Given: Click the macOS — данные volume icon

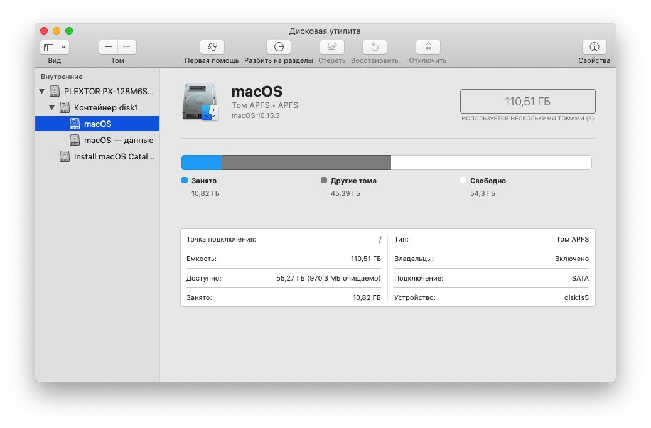Looking at the screenshot, I should (75, 141).
